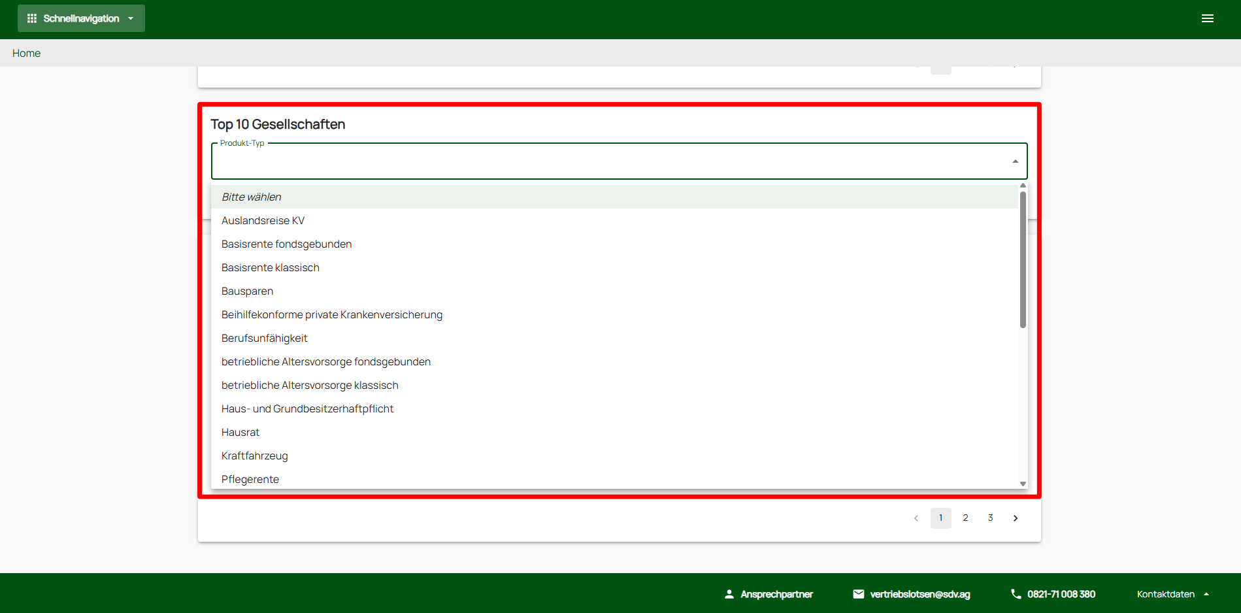Image resolution: width=1241 pixels, height=613 pixels.
Task: Go to previous page arrow
Action: click(x=916, y=518)
